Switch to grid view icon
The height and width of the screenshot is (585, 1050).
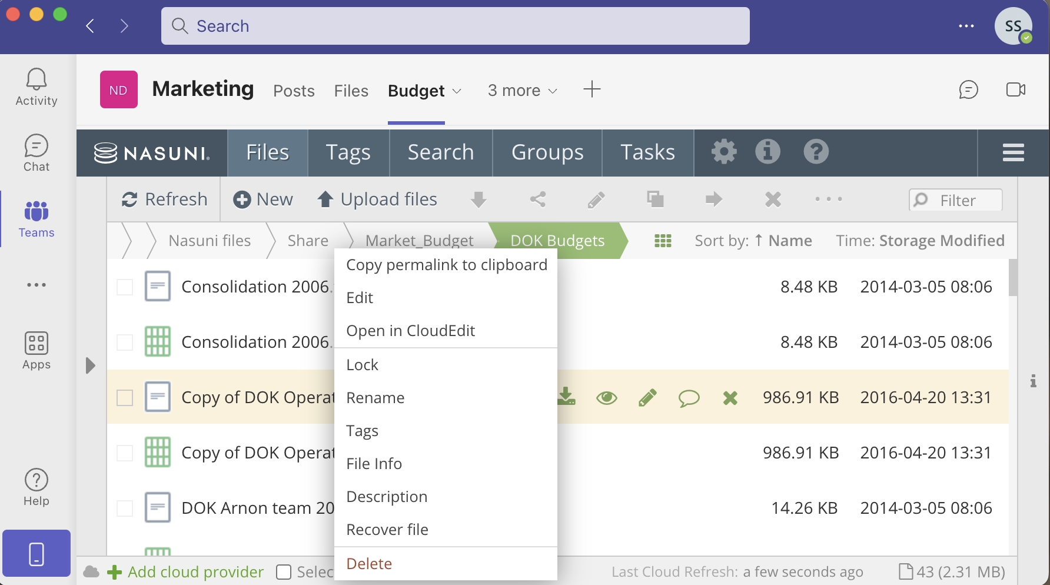point(663,241)
